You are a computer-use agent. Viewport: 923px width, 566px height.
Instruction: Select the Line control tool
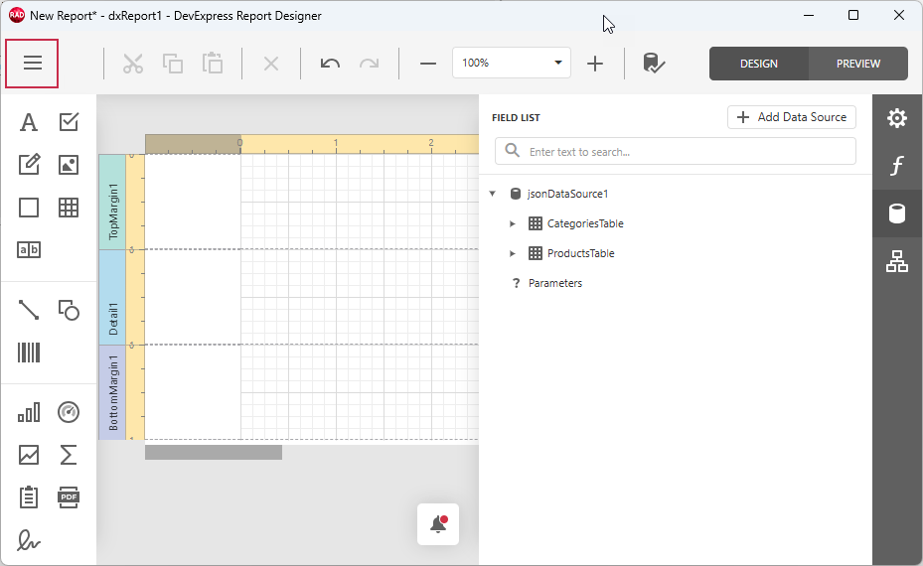[x=28, y=310]
